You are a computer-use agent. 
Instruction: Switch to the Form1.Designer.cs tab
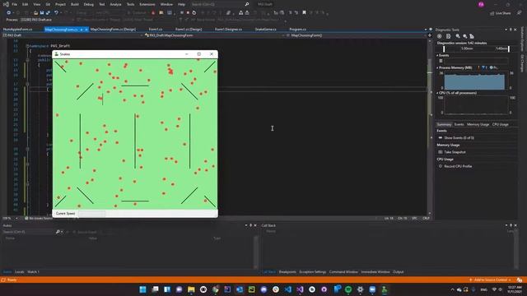tap(228, 30)
